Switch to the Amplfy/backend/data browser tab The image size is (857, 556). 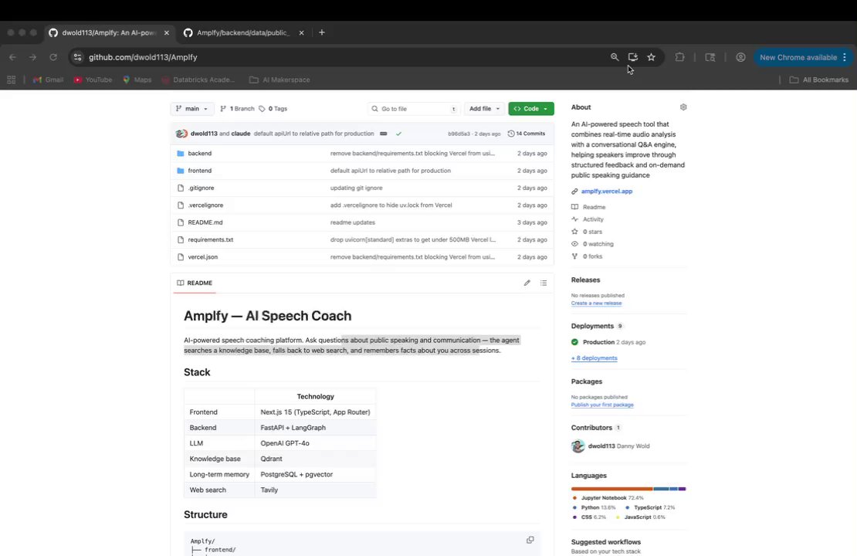click(x=243, y=32)
